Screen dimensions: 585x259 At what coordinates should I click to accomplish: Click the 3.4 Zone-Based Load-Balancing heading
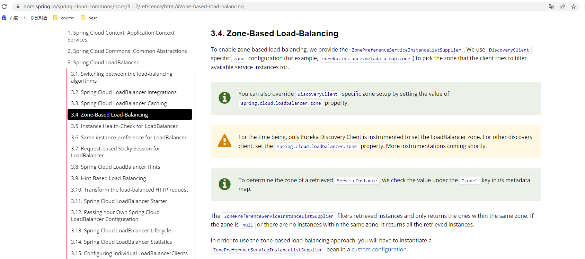(x=275, y=34)
